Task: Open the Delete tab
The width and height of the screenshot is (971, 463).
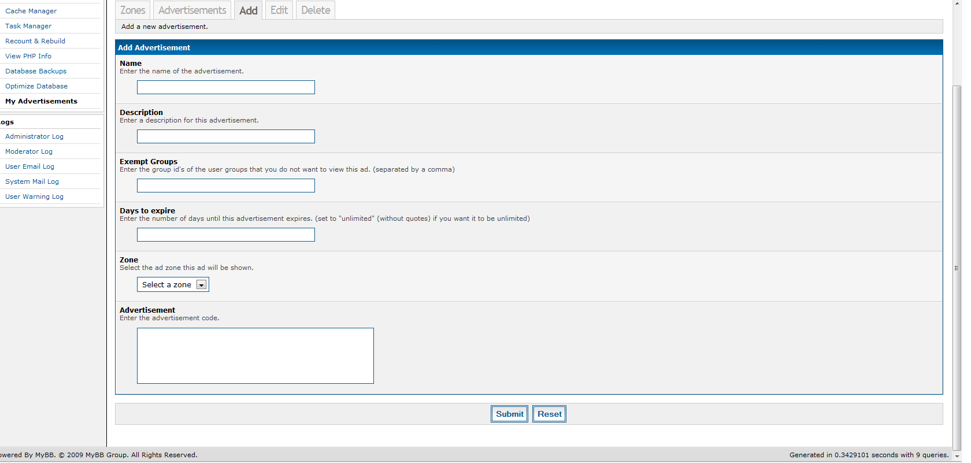Action: [x=316, y=10]
